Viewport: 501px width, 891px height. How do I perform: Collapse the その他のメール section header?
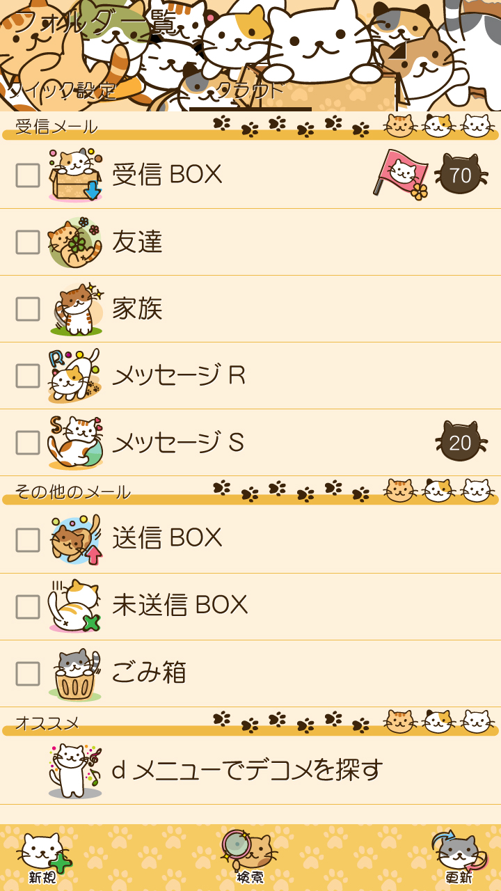[250, 491]
